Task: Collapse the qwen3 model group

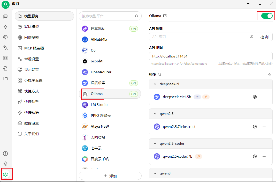Action: pos(155,173)
